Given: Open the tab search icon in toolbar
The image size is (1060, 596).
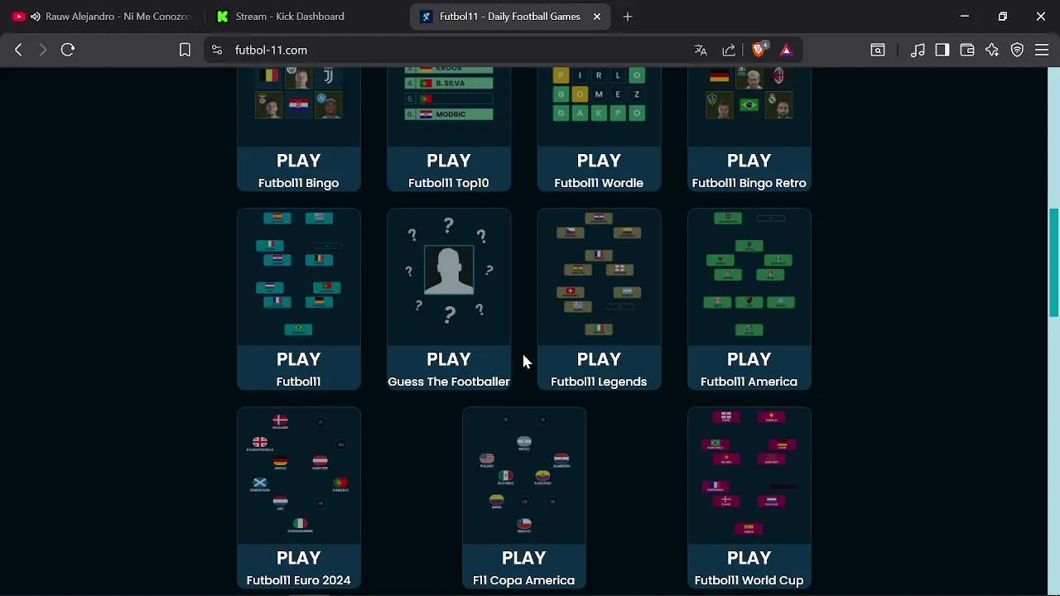Looking at the screenshot, I should pos(878,50).
